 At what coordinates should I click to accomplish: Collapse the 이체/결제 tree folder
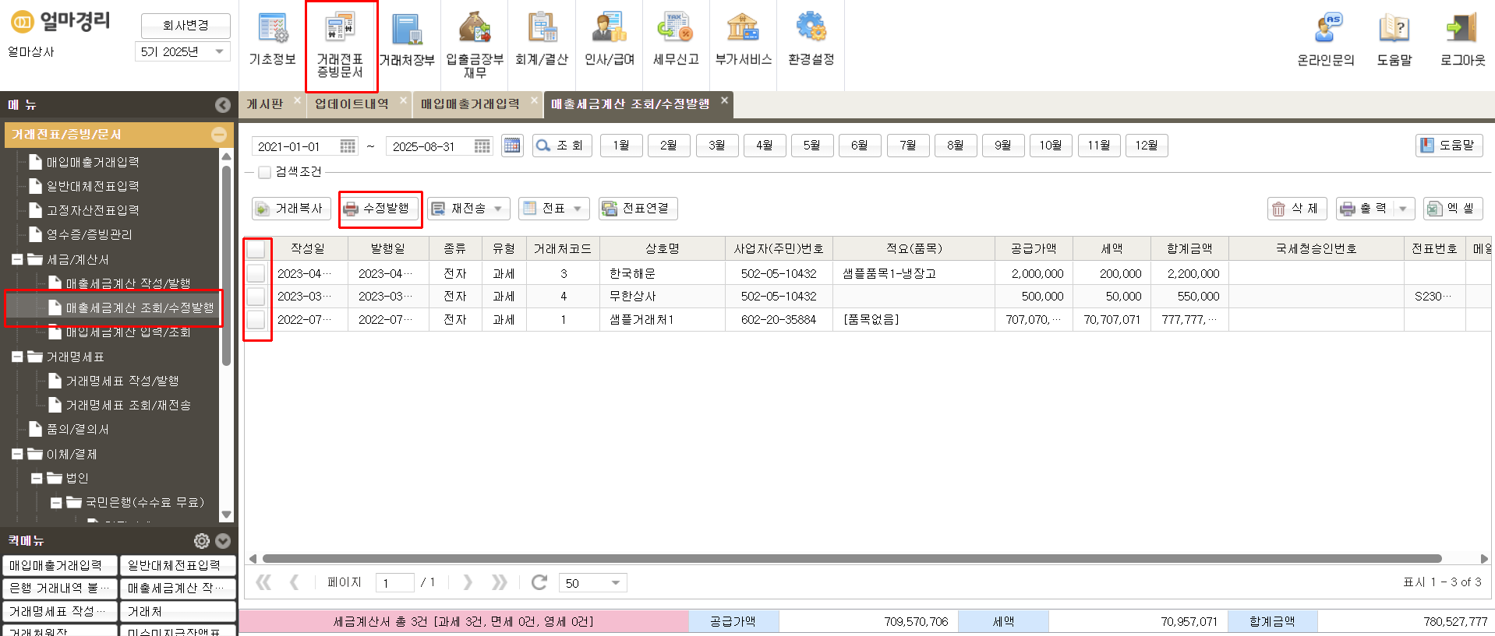coord(16,454)
